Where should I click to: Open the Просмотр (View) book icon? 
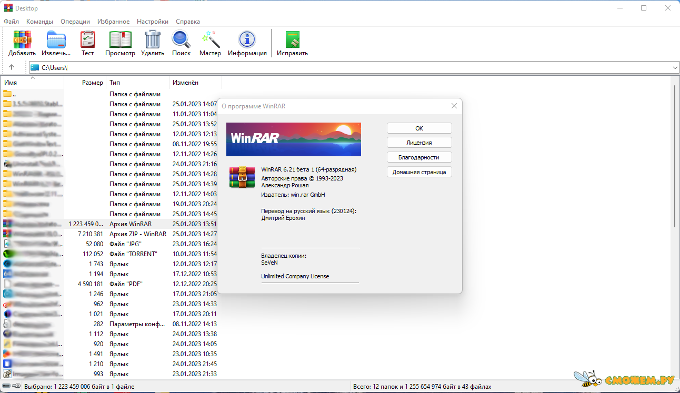pos(120,43)
